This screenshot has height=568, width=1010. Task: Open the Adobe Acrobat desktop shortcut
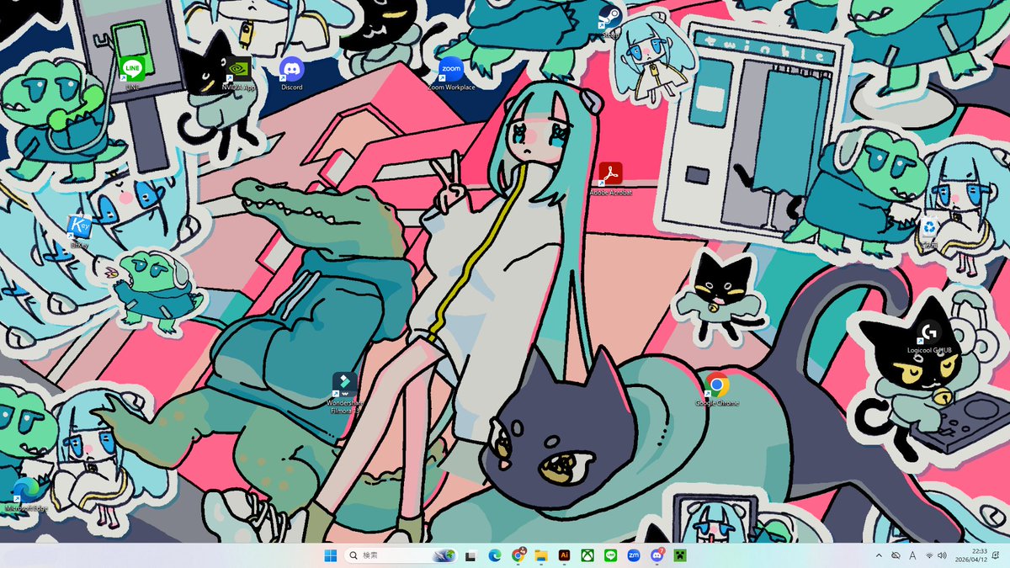click(610, 178)
